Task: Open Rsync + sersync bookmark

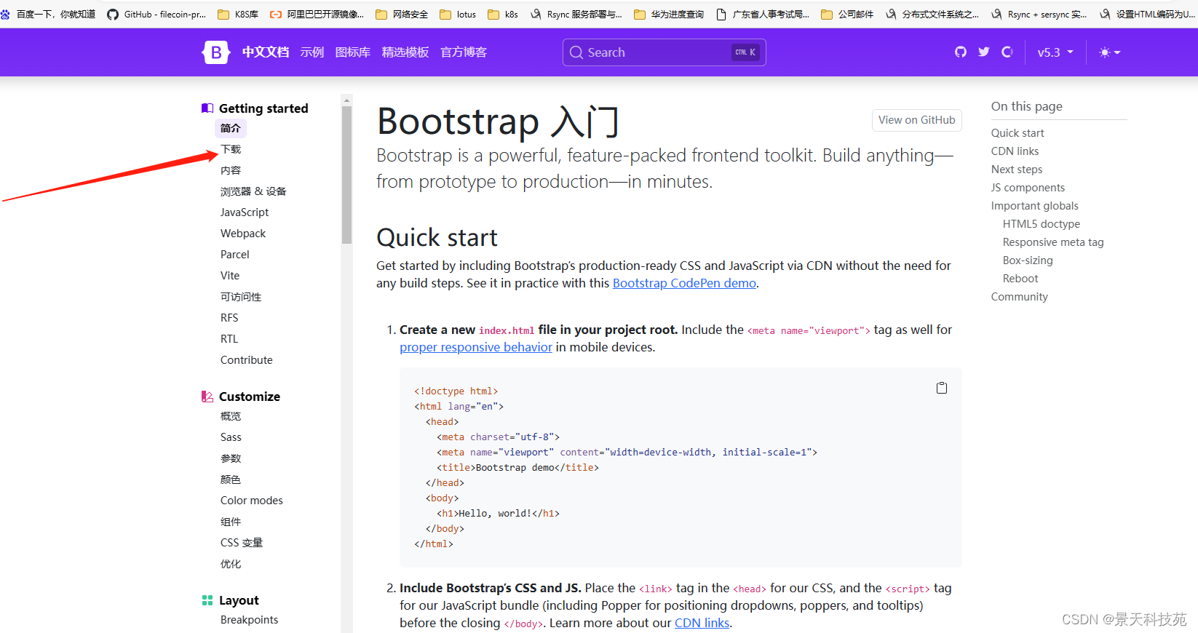Action: [1039, 14]
